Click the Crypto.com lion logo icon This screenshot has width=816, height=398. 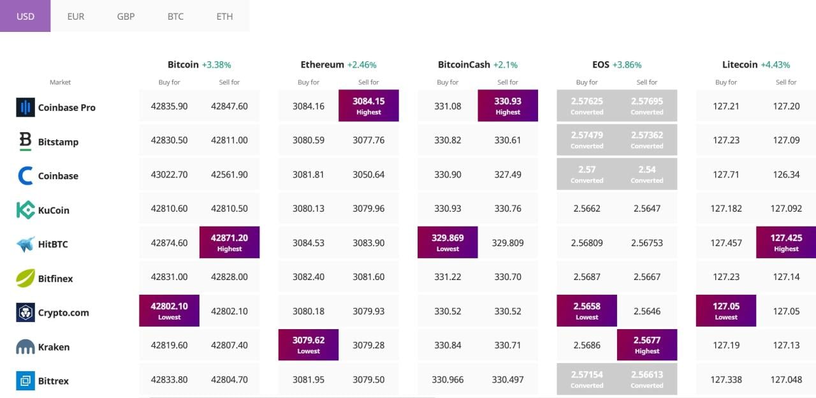[25, 313]
